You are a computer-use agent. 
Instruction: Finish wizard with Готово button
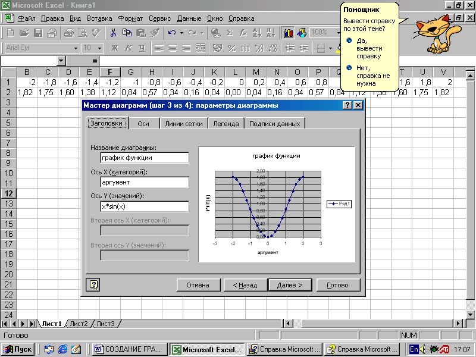coord(337,285)
